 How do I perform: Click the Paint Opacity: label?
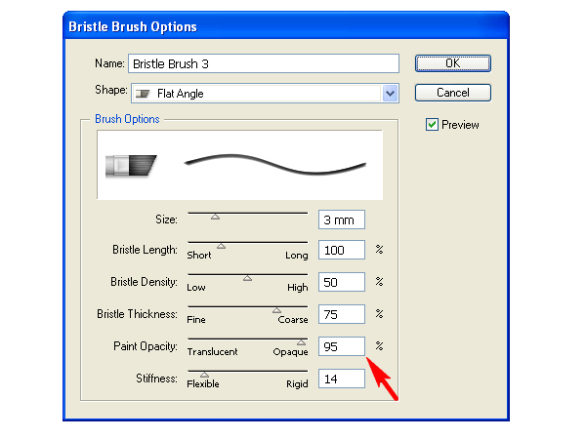146,346
